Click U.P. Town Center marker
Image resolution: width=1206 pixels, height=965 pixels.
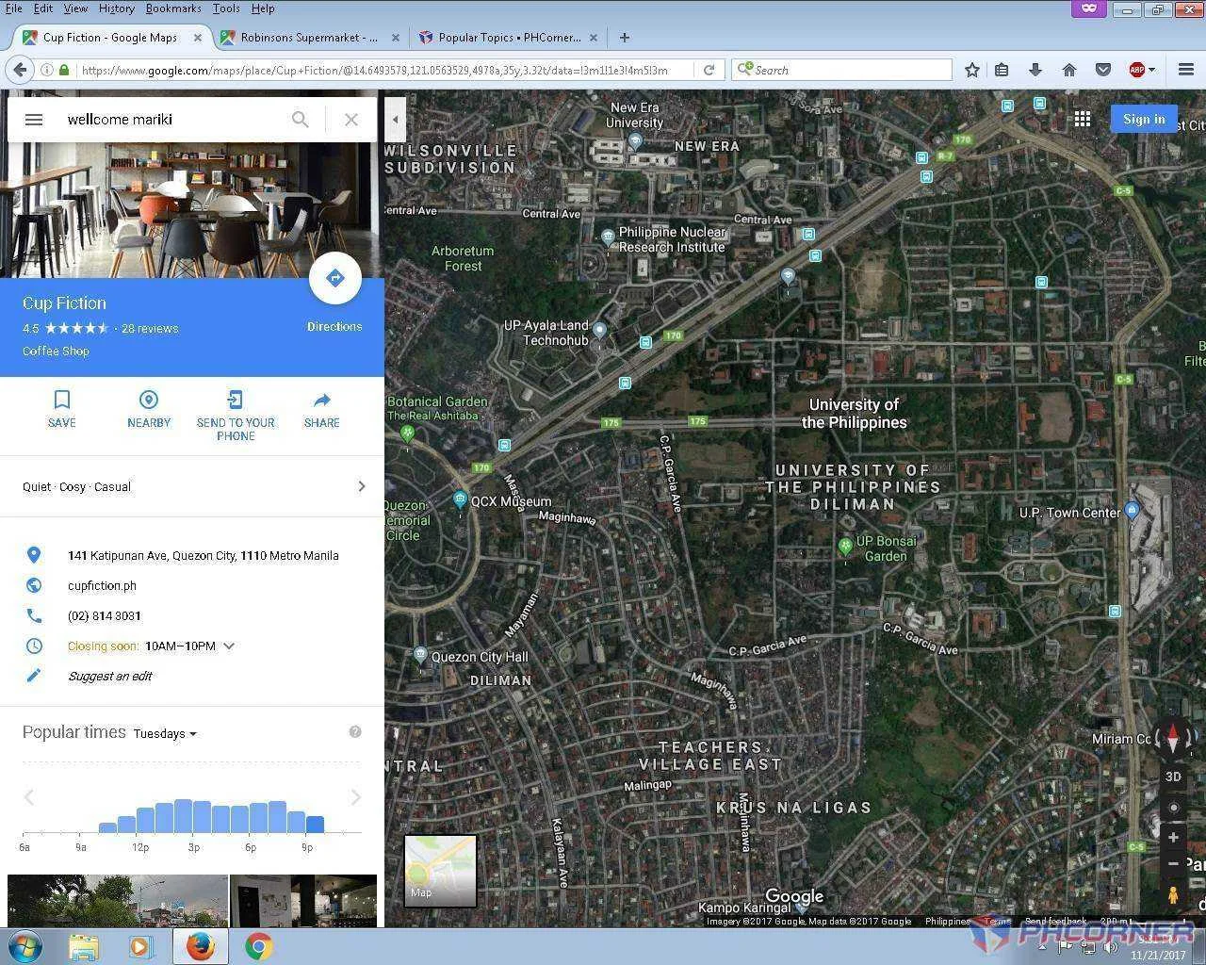[1133, 511]
